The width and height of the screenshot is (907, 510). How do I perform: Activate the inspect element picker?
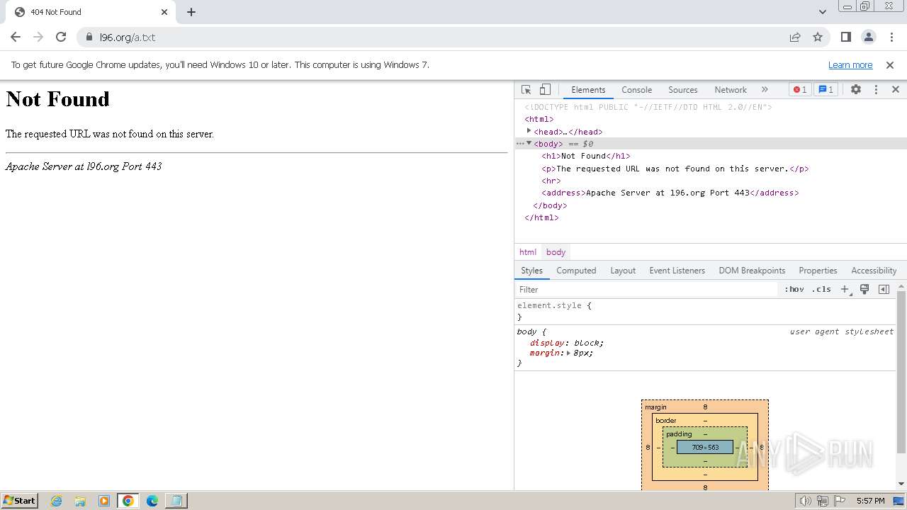526,89
